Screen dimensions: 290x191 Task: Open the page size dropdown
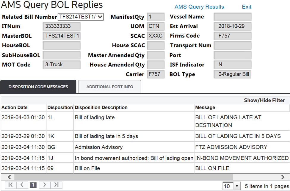coord(237,186)
